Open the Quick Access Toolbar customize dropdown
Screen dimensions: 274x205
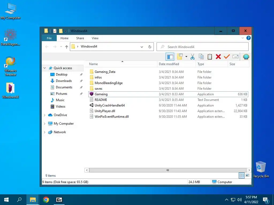(66, 31)
